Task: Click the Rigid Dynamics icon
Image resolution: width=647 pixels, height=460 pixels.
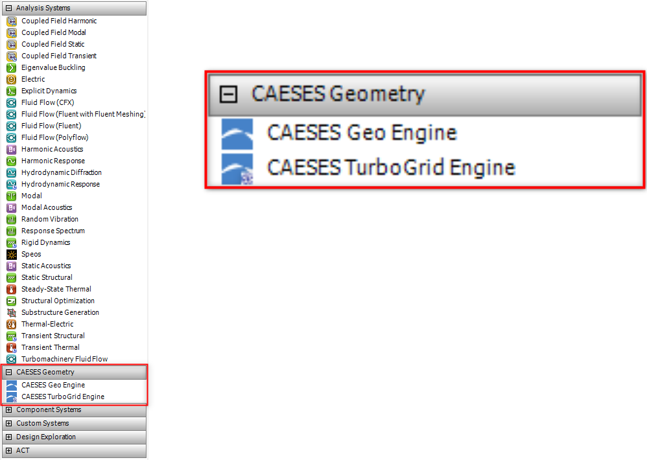Action: [x=12, y=243]
